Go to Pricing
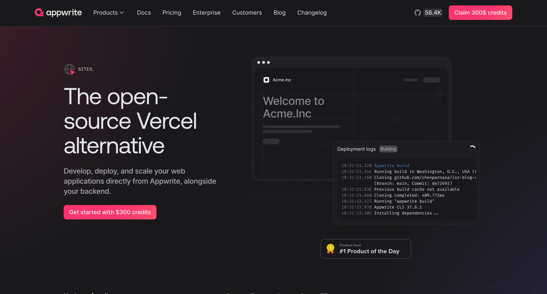547x294 pixels. pos(172,13)
